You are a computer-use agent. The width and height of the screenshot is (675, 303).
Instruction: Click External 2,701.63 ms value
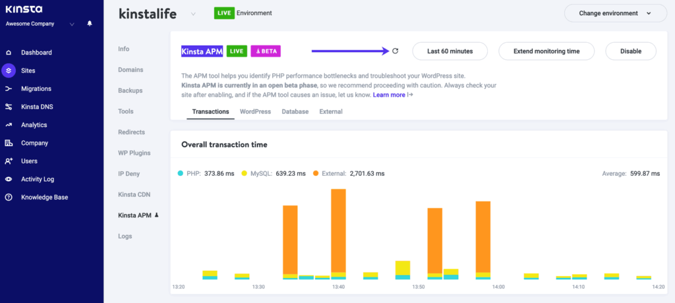click(x=367, y=173)
